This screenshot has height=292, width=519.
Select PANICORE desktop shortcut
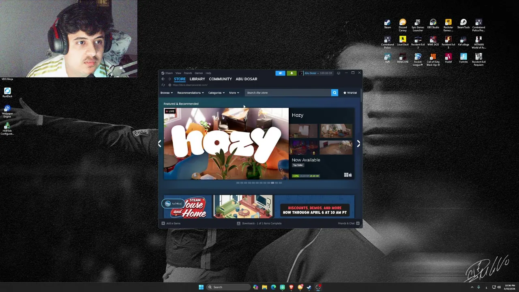403,58
